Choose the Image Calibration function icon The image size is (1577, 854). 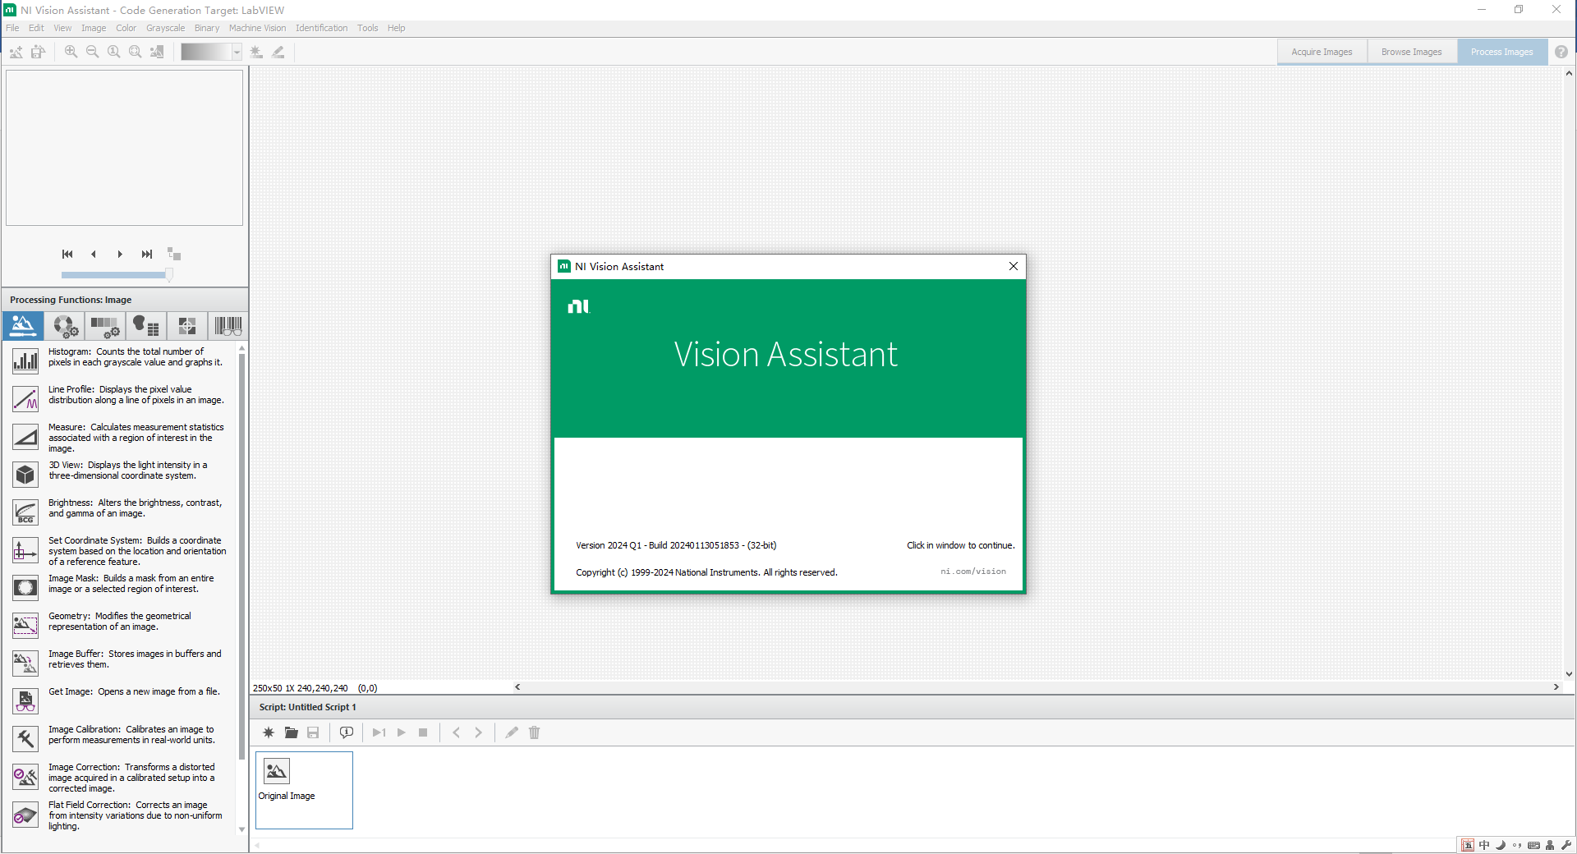(x=25, y=738)
